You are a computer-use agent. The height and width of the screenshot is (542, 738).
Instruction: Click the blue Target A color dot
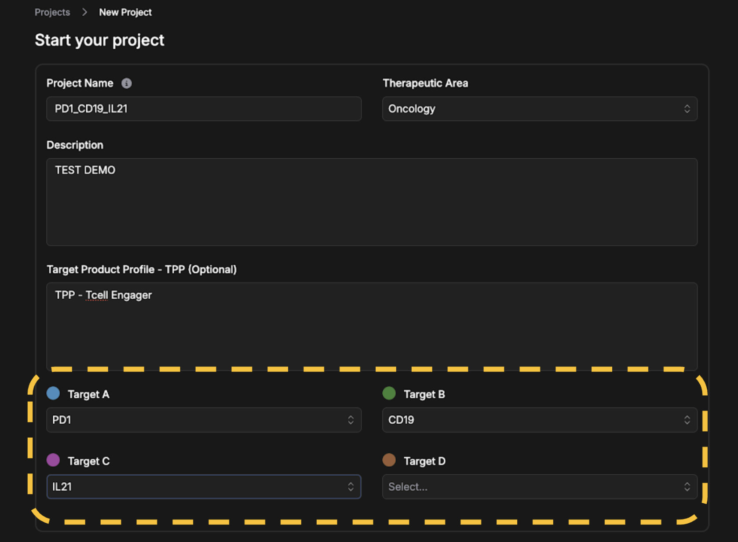pos(53,393)
